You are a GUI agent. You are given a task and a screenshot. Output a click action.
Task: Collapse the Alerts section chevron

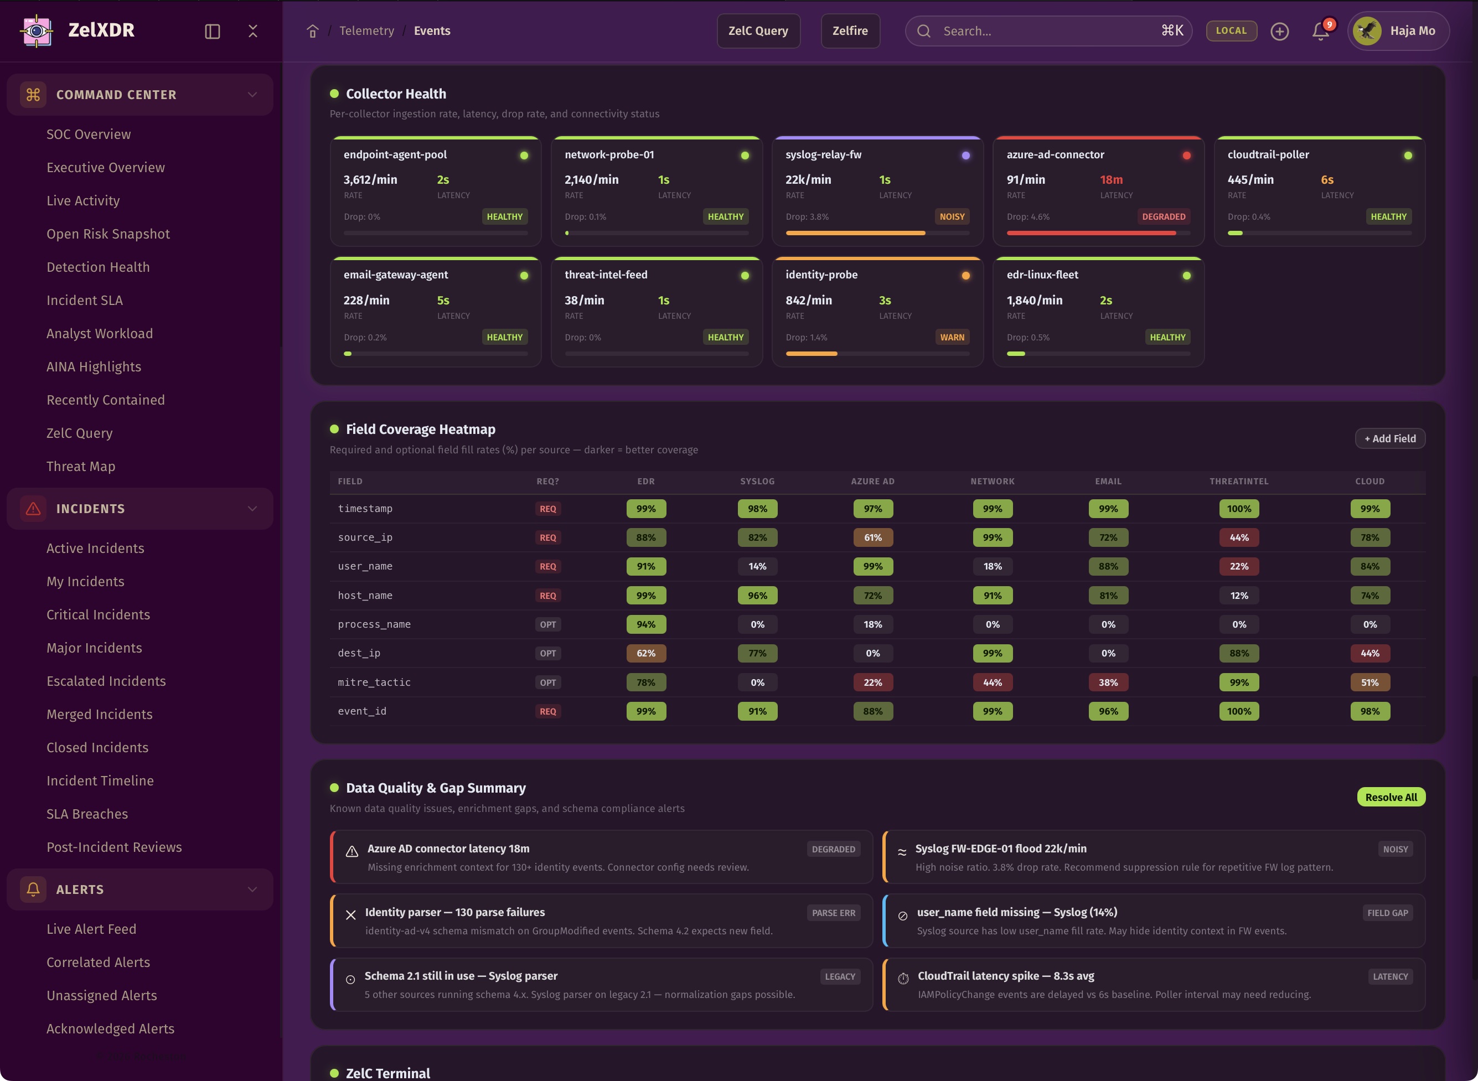(252, 889)
